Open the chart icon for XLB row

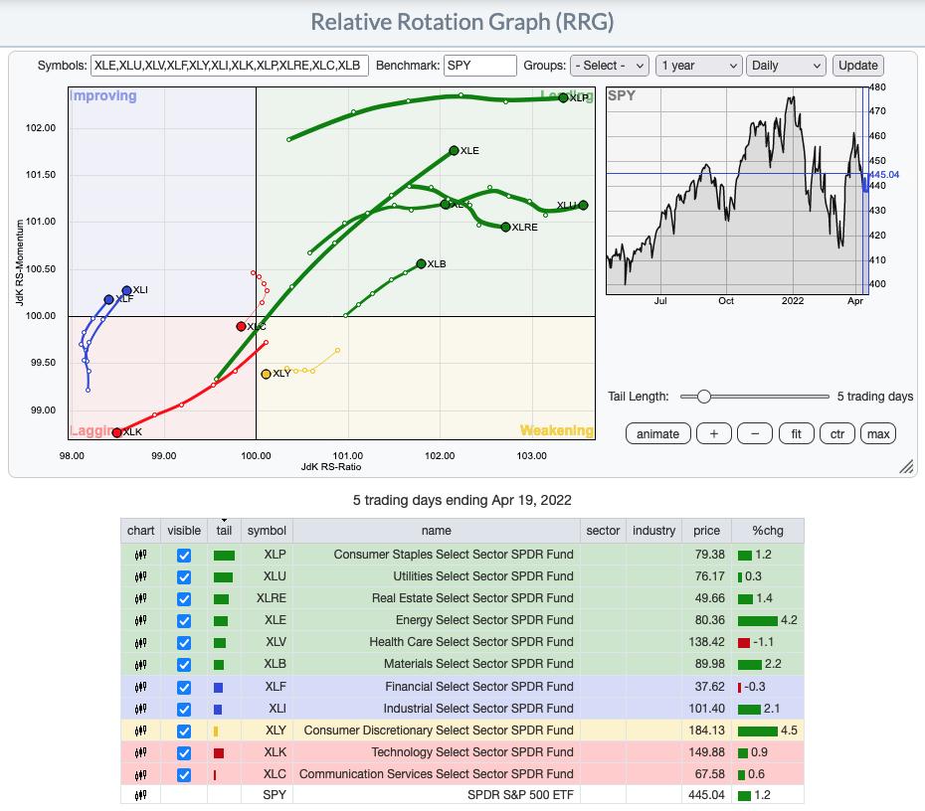pos(140,664)
